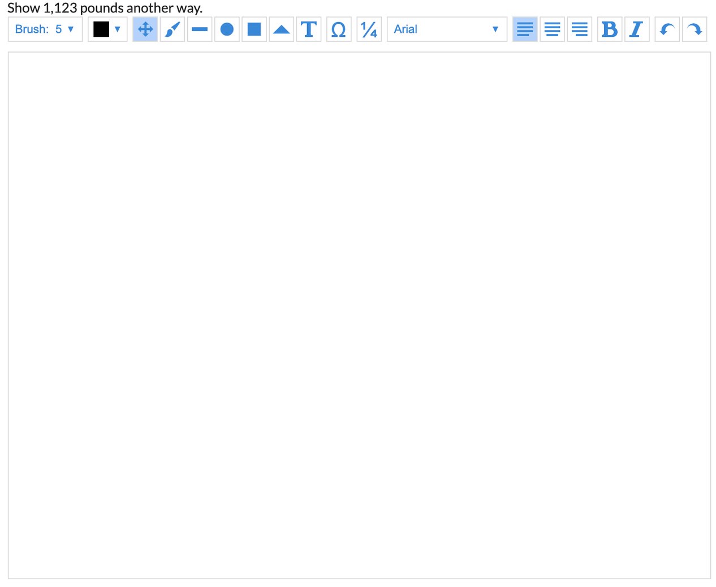Choose the straight line tool
The width and height of the screenshot is (716, 587).
click(x=200, y=29)
